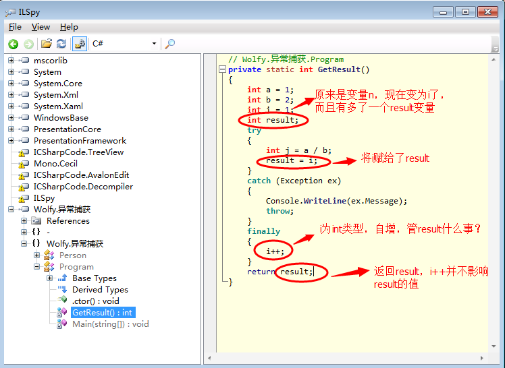Expand the System assembly node
This screenshot has width=505, height=368.
tap(11, 71)
